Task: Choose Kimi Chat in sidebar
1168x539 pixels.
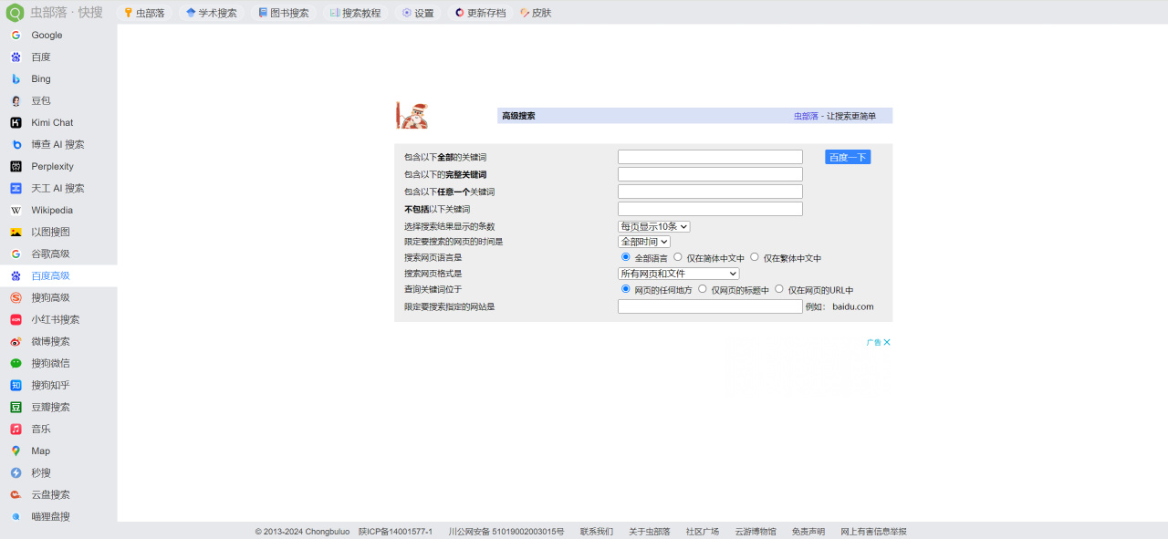Action: pos(58,122)
